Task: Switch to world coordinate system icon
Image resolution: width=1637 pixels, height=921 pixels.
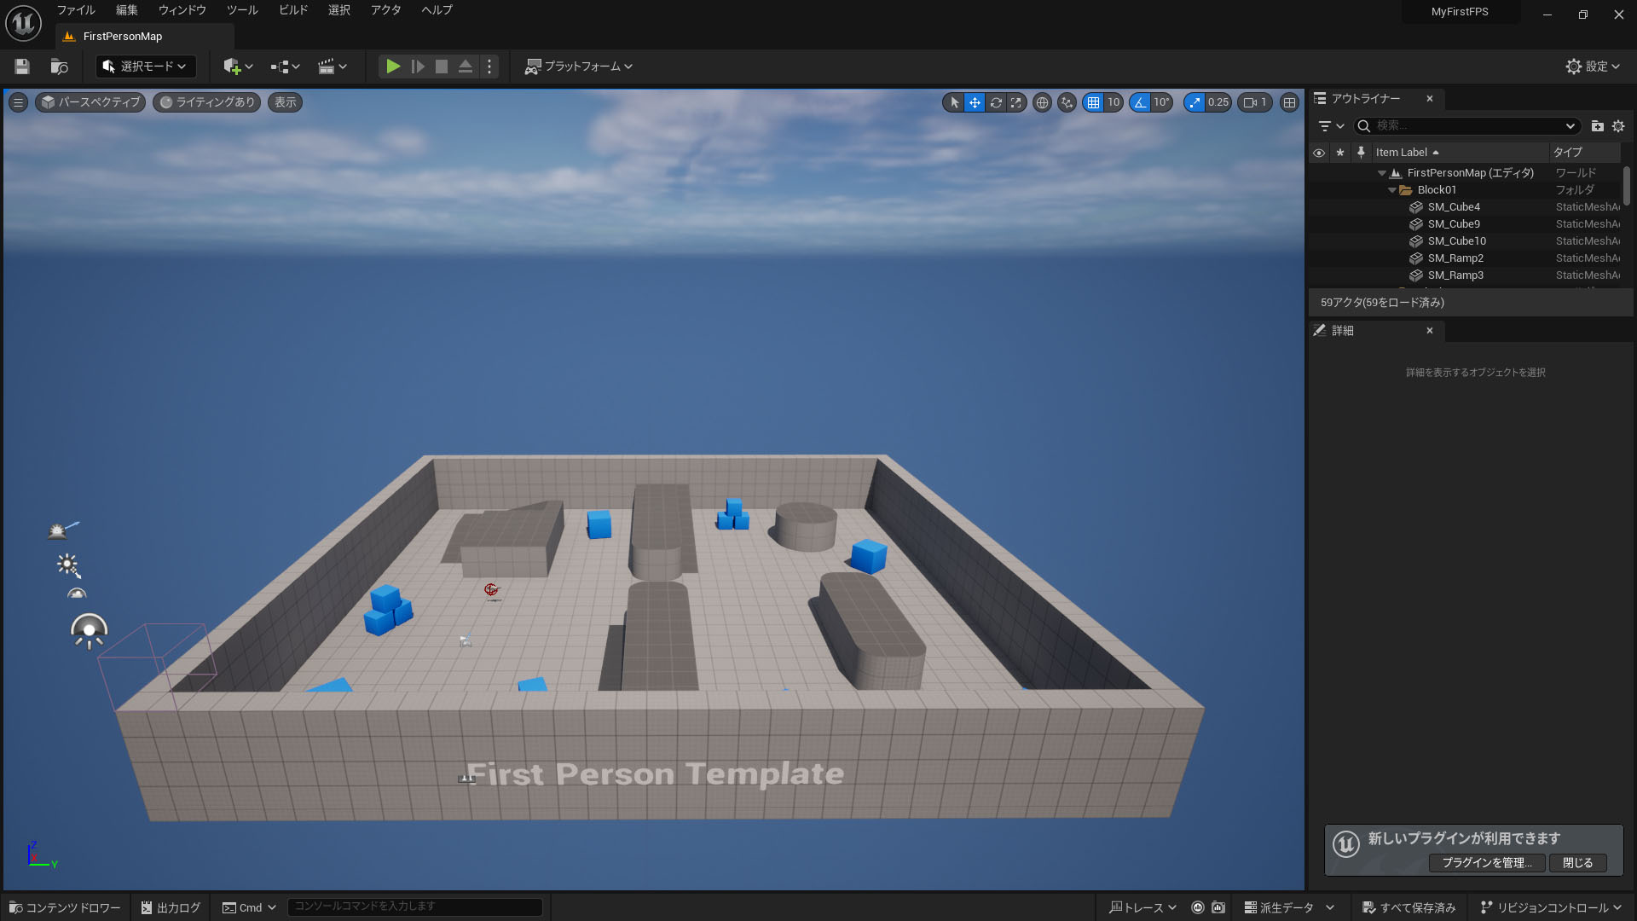Action: (x=1042, y=102)
